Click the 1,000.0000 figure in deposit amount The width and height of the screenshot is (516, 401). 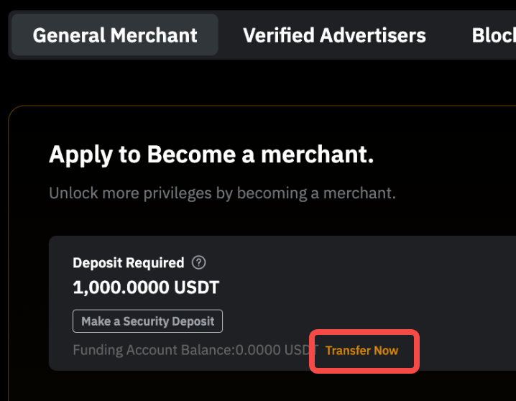[x=119, y=288]
